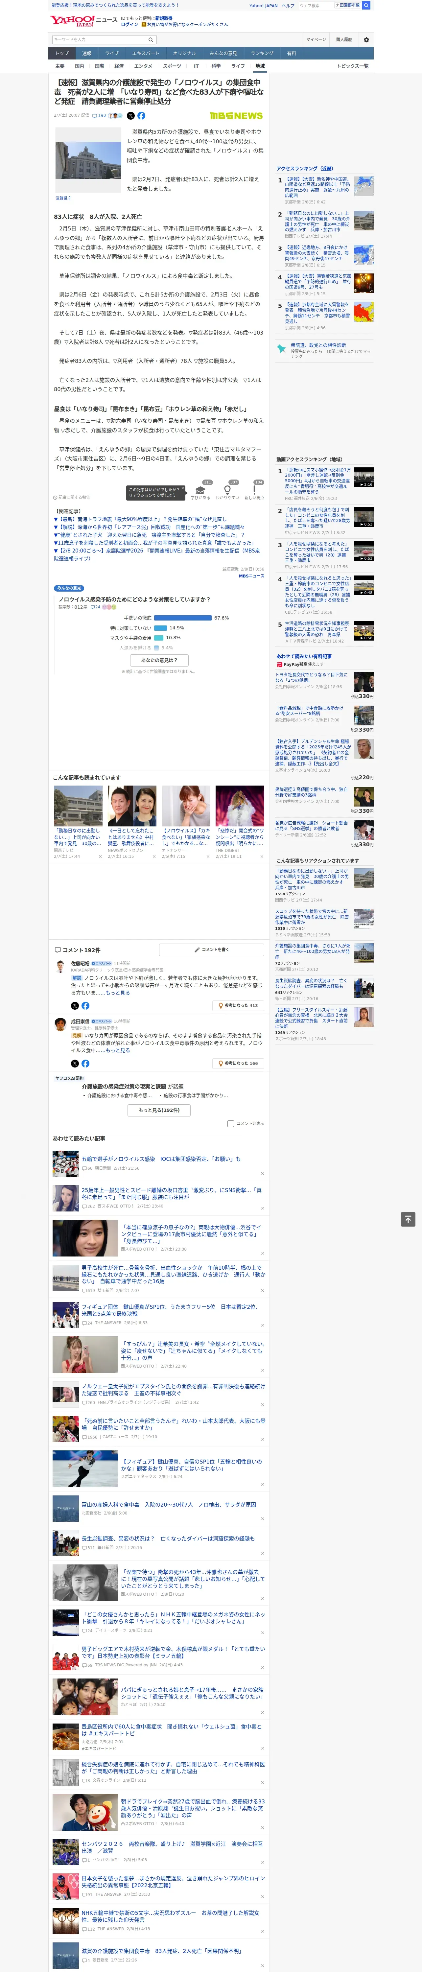Click the Yahoo! JAPAN News logo
The width and height of the screenshot is (422, 1972).
pyautogui.click(x=83, y=21)
